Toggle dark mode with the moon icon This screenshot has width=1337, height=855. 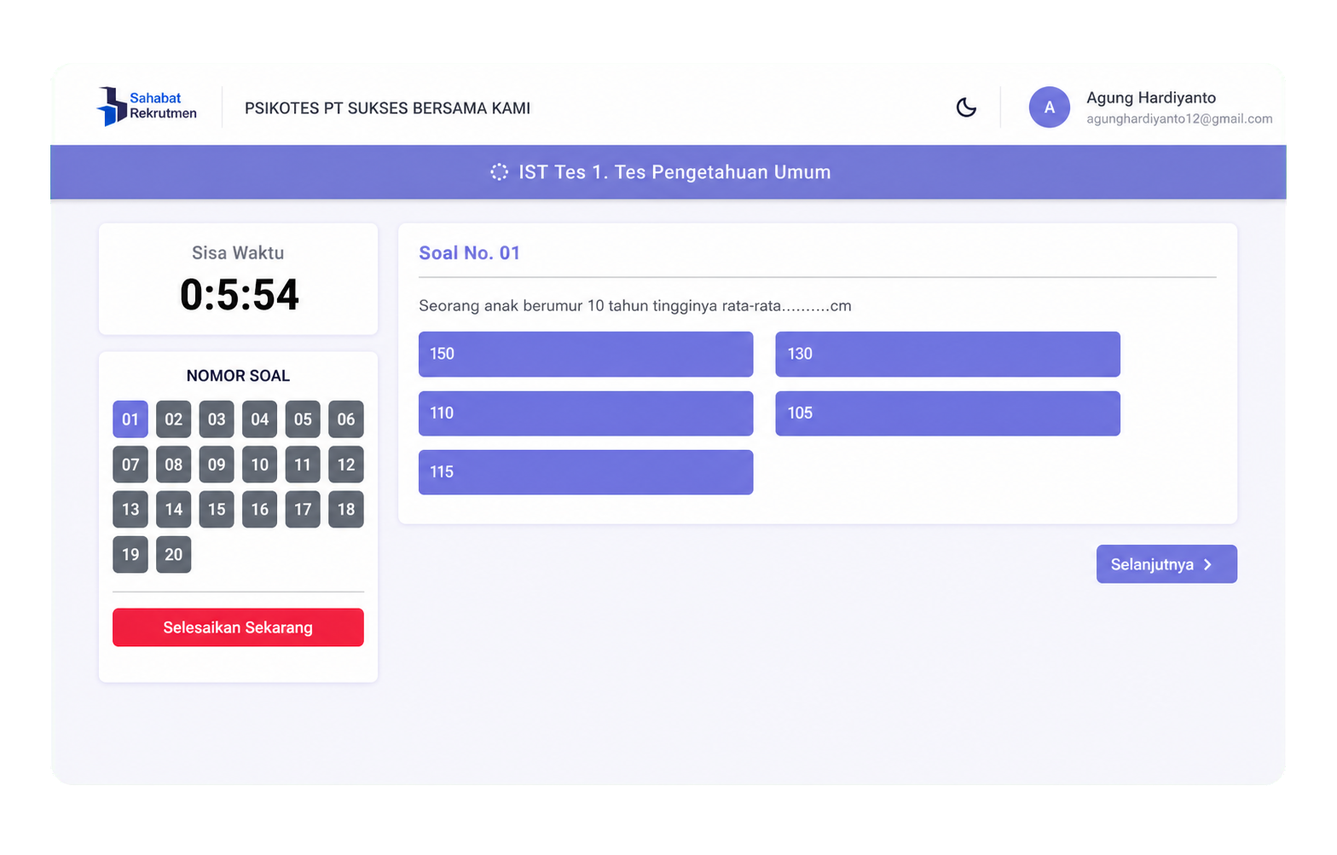(x=966, y=107)
